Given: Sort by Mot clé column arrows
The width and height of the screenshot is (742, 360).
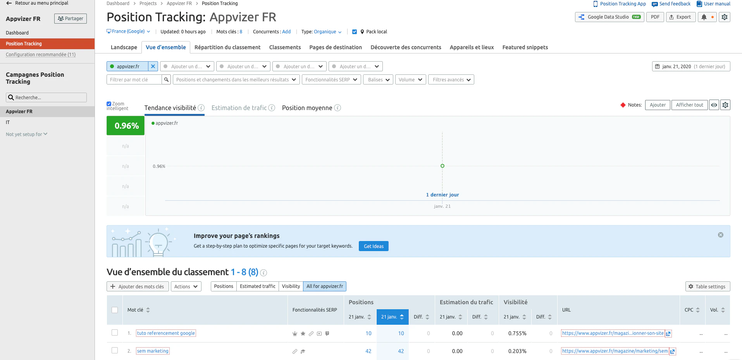Looking at the screenshot, I should click(x=148, y=310).
